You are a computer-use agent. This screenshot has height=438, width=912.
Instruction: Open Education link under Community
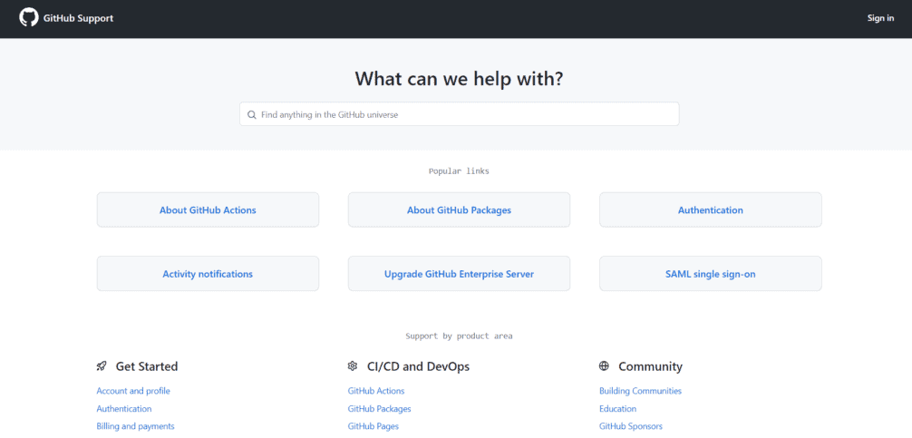pyautogui.click(x=617, y=409)
